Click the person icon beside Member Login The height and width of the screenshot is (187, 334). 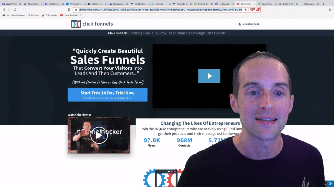[x=239, y=24]
